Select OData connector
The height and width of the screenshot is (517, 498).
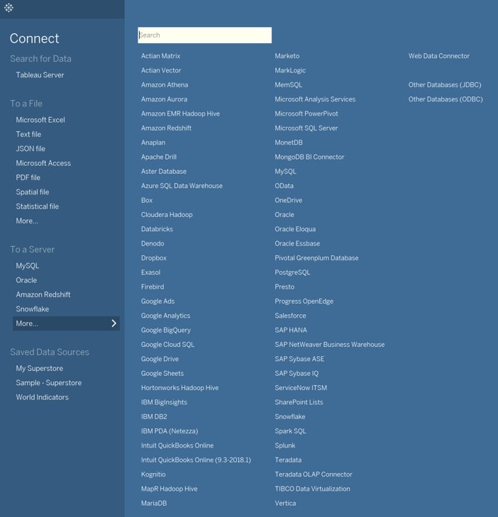(284, 186)
